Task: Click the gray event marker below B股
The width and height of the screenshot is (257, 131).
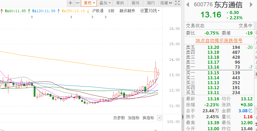Action: pos(106,17)
